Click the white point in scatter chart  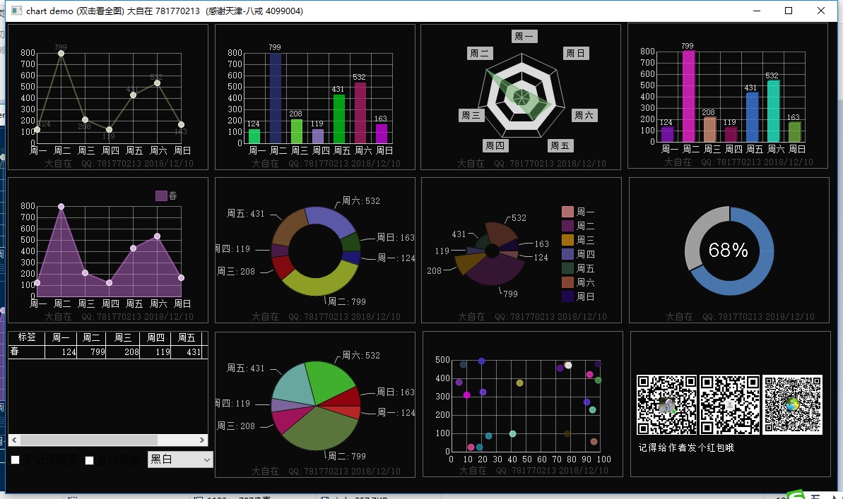point(568,366)
